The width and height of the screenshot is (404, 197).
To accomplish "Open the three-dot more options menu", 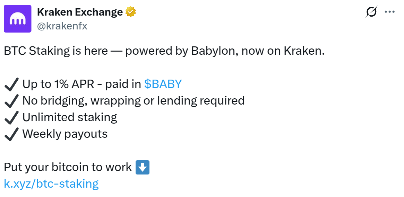I will point(390,12).
